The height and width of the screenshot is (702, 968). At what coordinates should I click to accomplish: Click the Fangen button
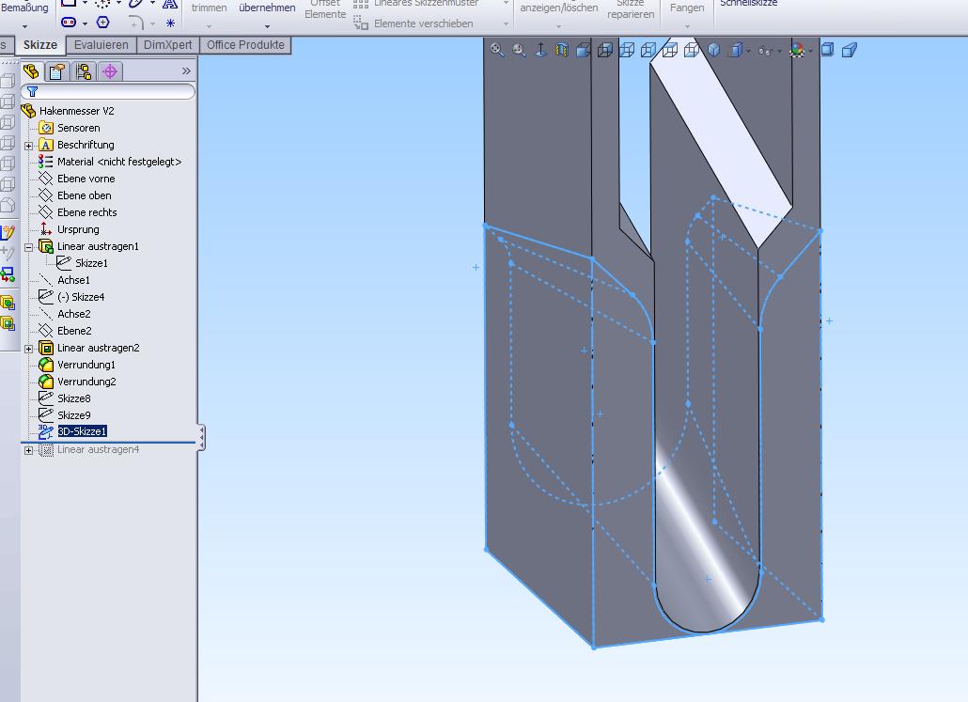point(687,8)
